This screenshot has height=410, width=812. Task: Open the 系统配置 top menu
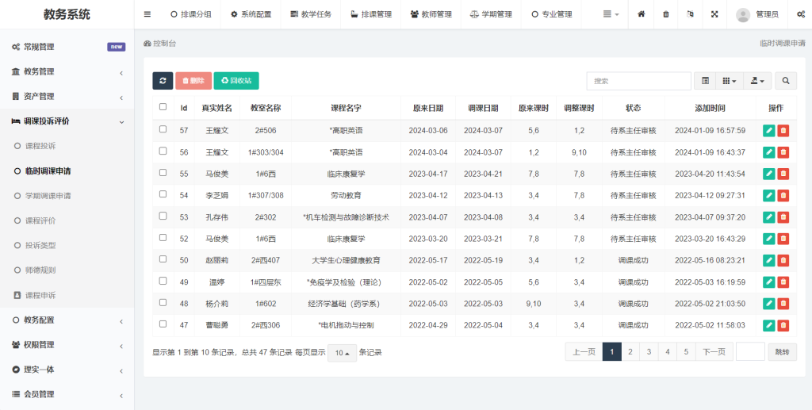tap(251, 14)
